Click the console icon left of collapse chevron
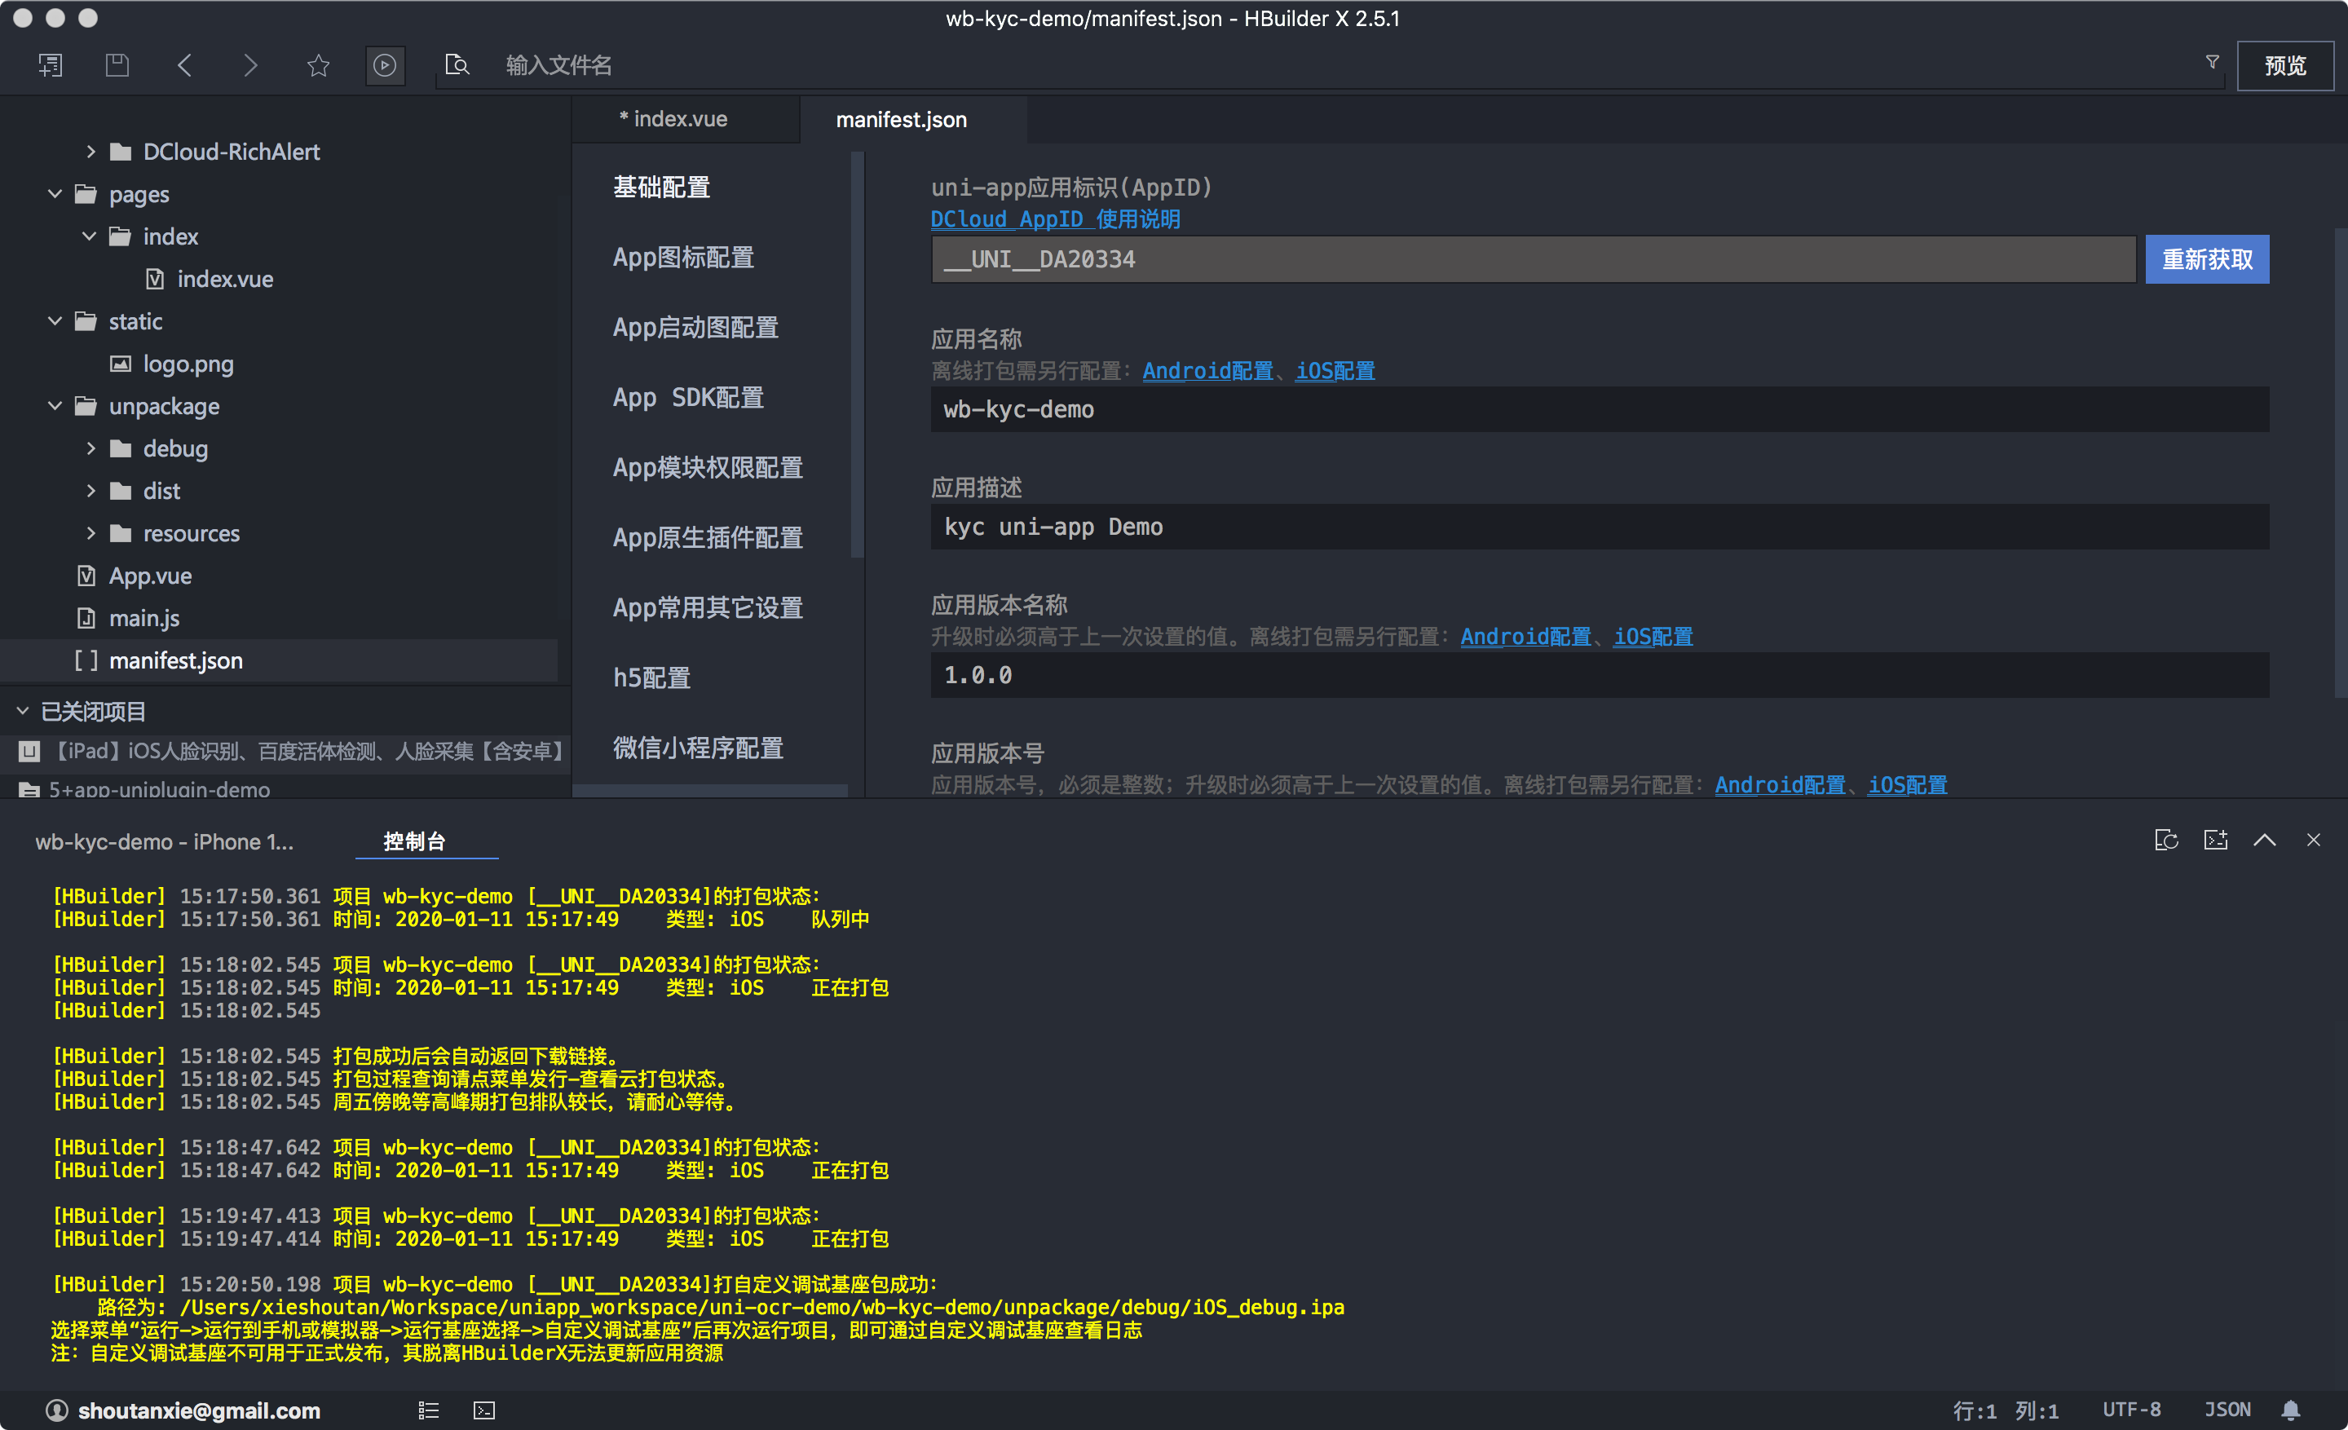 (x=2216, y=841)
